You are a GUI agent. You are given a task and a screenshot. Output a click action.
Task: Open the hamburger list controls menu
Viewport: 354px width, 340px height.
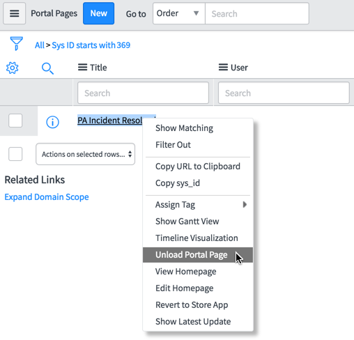pos(14,13)
